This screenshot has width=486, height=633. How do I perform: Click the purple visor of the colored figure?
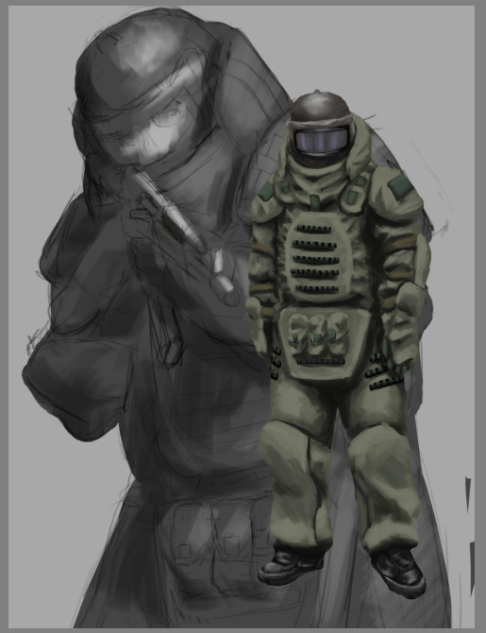coord(321,140)
